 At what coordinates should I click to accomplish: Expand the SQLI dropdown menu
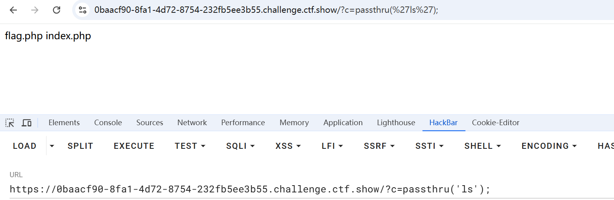(240, 146)
